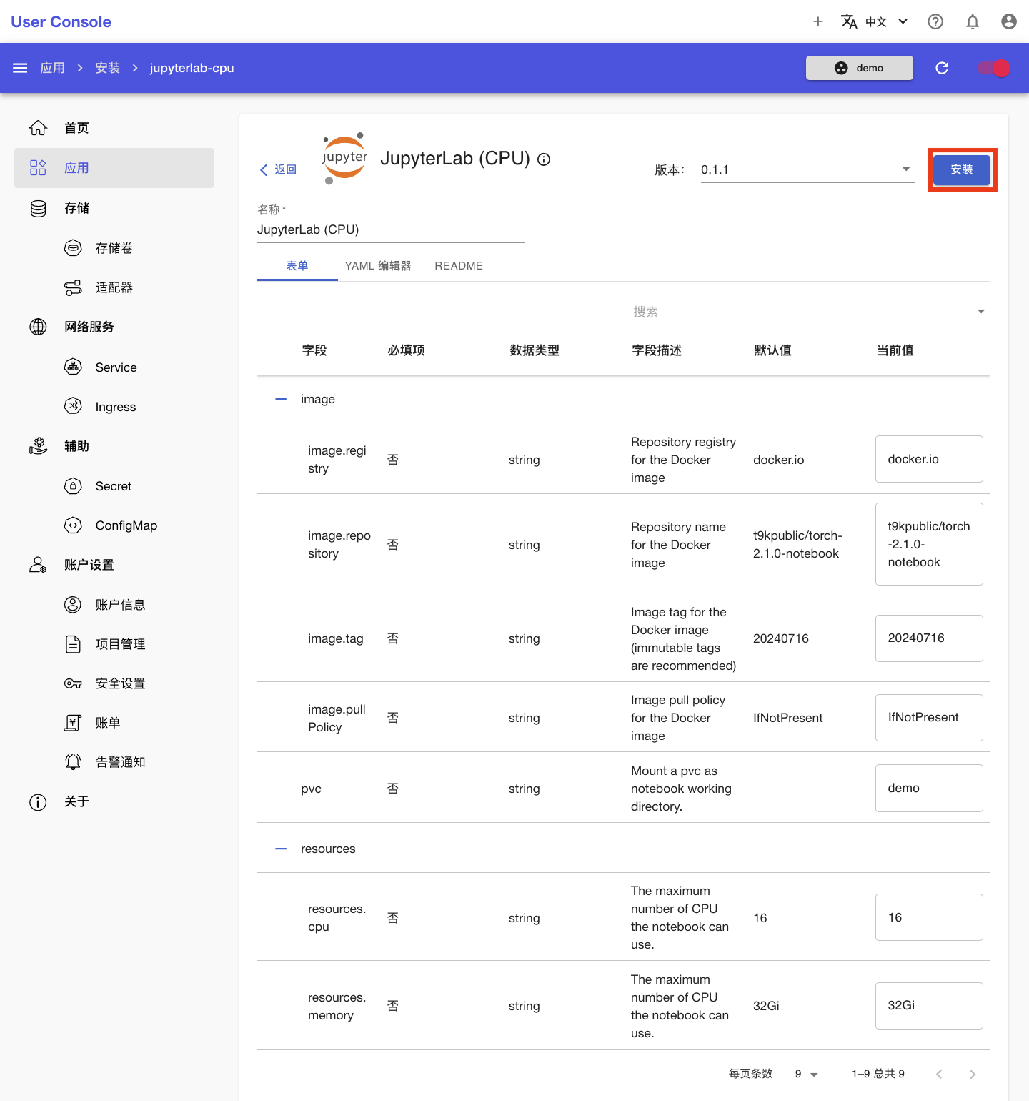Click the image.pullPolicy IfNotPresent value field
This screenshot has height=1101, width=1029.
point(929,717)
